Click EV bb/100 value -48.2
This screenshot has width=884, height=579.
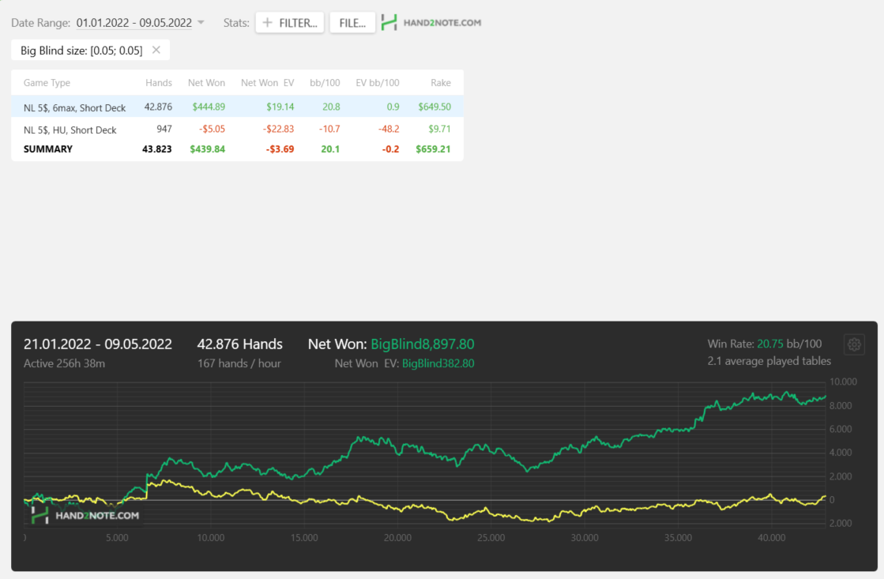(389, 129)
